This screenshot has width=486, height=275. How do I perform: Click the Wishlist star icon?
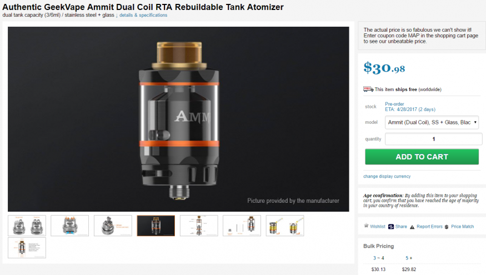366,226
